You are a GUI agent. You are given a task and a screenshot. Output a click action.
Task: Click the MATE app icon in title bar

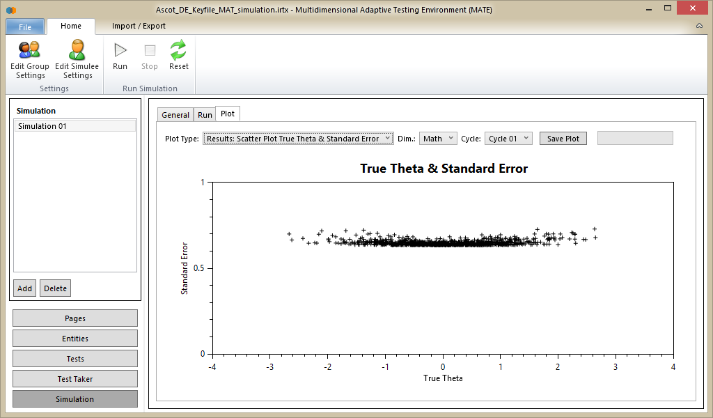pyautogui.click(x=10, y=9)
